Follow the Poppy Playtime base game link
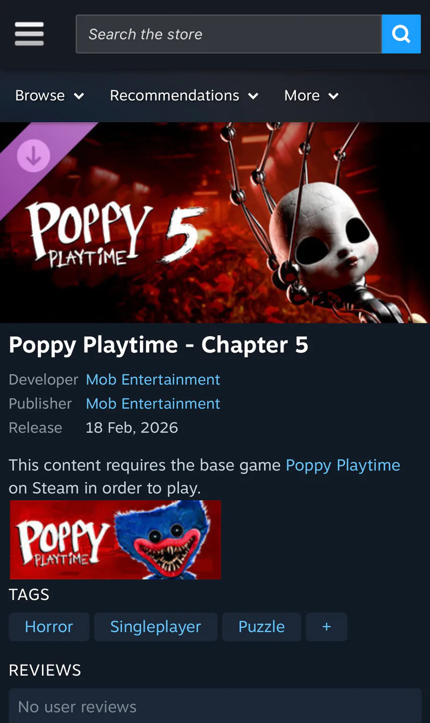This screenshot has width=430, height=723. click(x=343, y=465)
